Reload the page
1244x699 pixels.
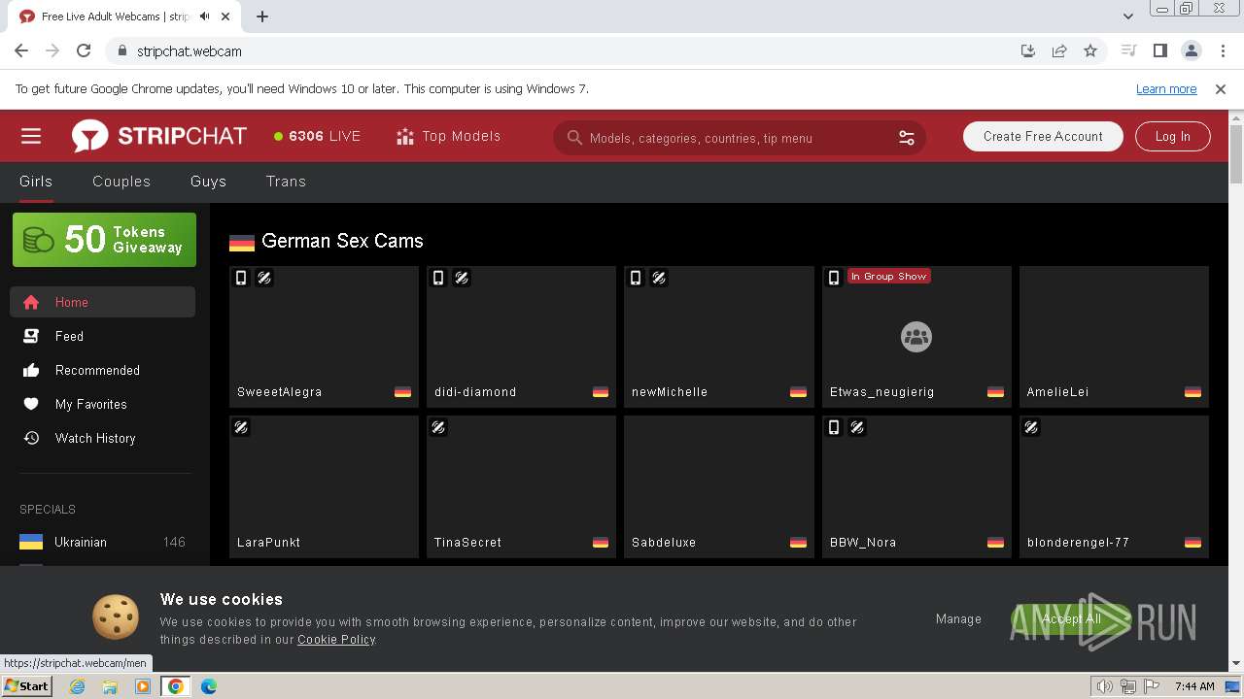coord(84,51)
